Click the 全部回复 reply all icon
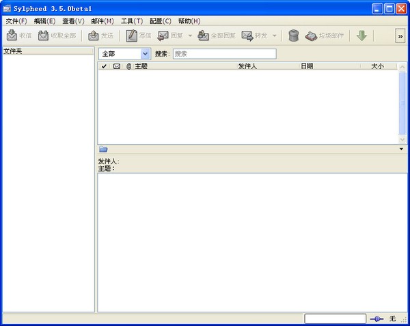 (x=203, y=36)
